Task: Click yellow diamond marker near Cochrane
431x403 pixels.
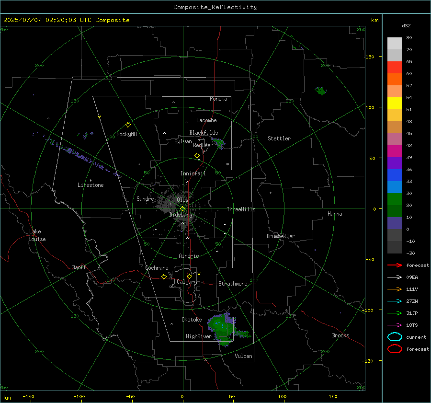Action: pyautogui.click(x=164, y=276)
